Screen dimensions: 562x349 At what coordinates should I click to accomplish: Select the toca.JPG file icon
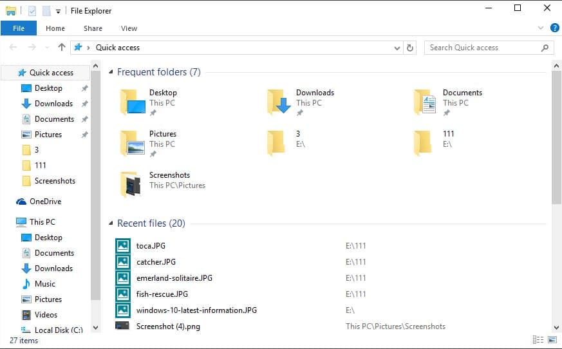click(x=123, y=245)
